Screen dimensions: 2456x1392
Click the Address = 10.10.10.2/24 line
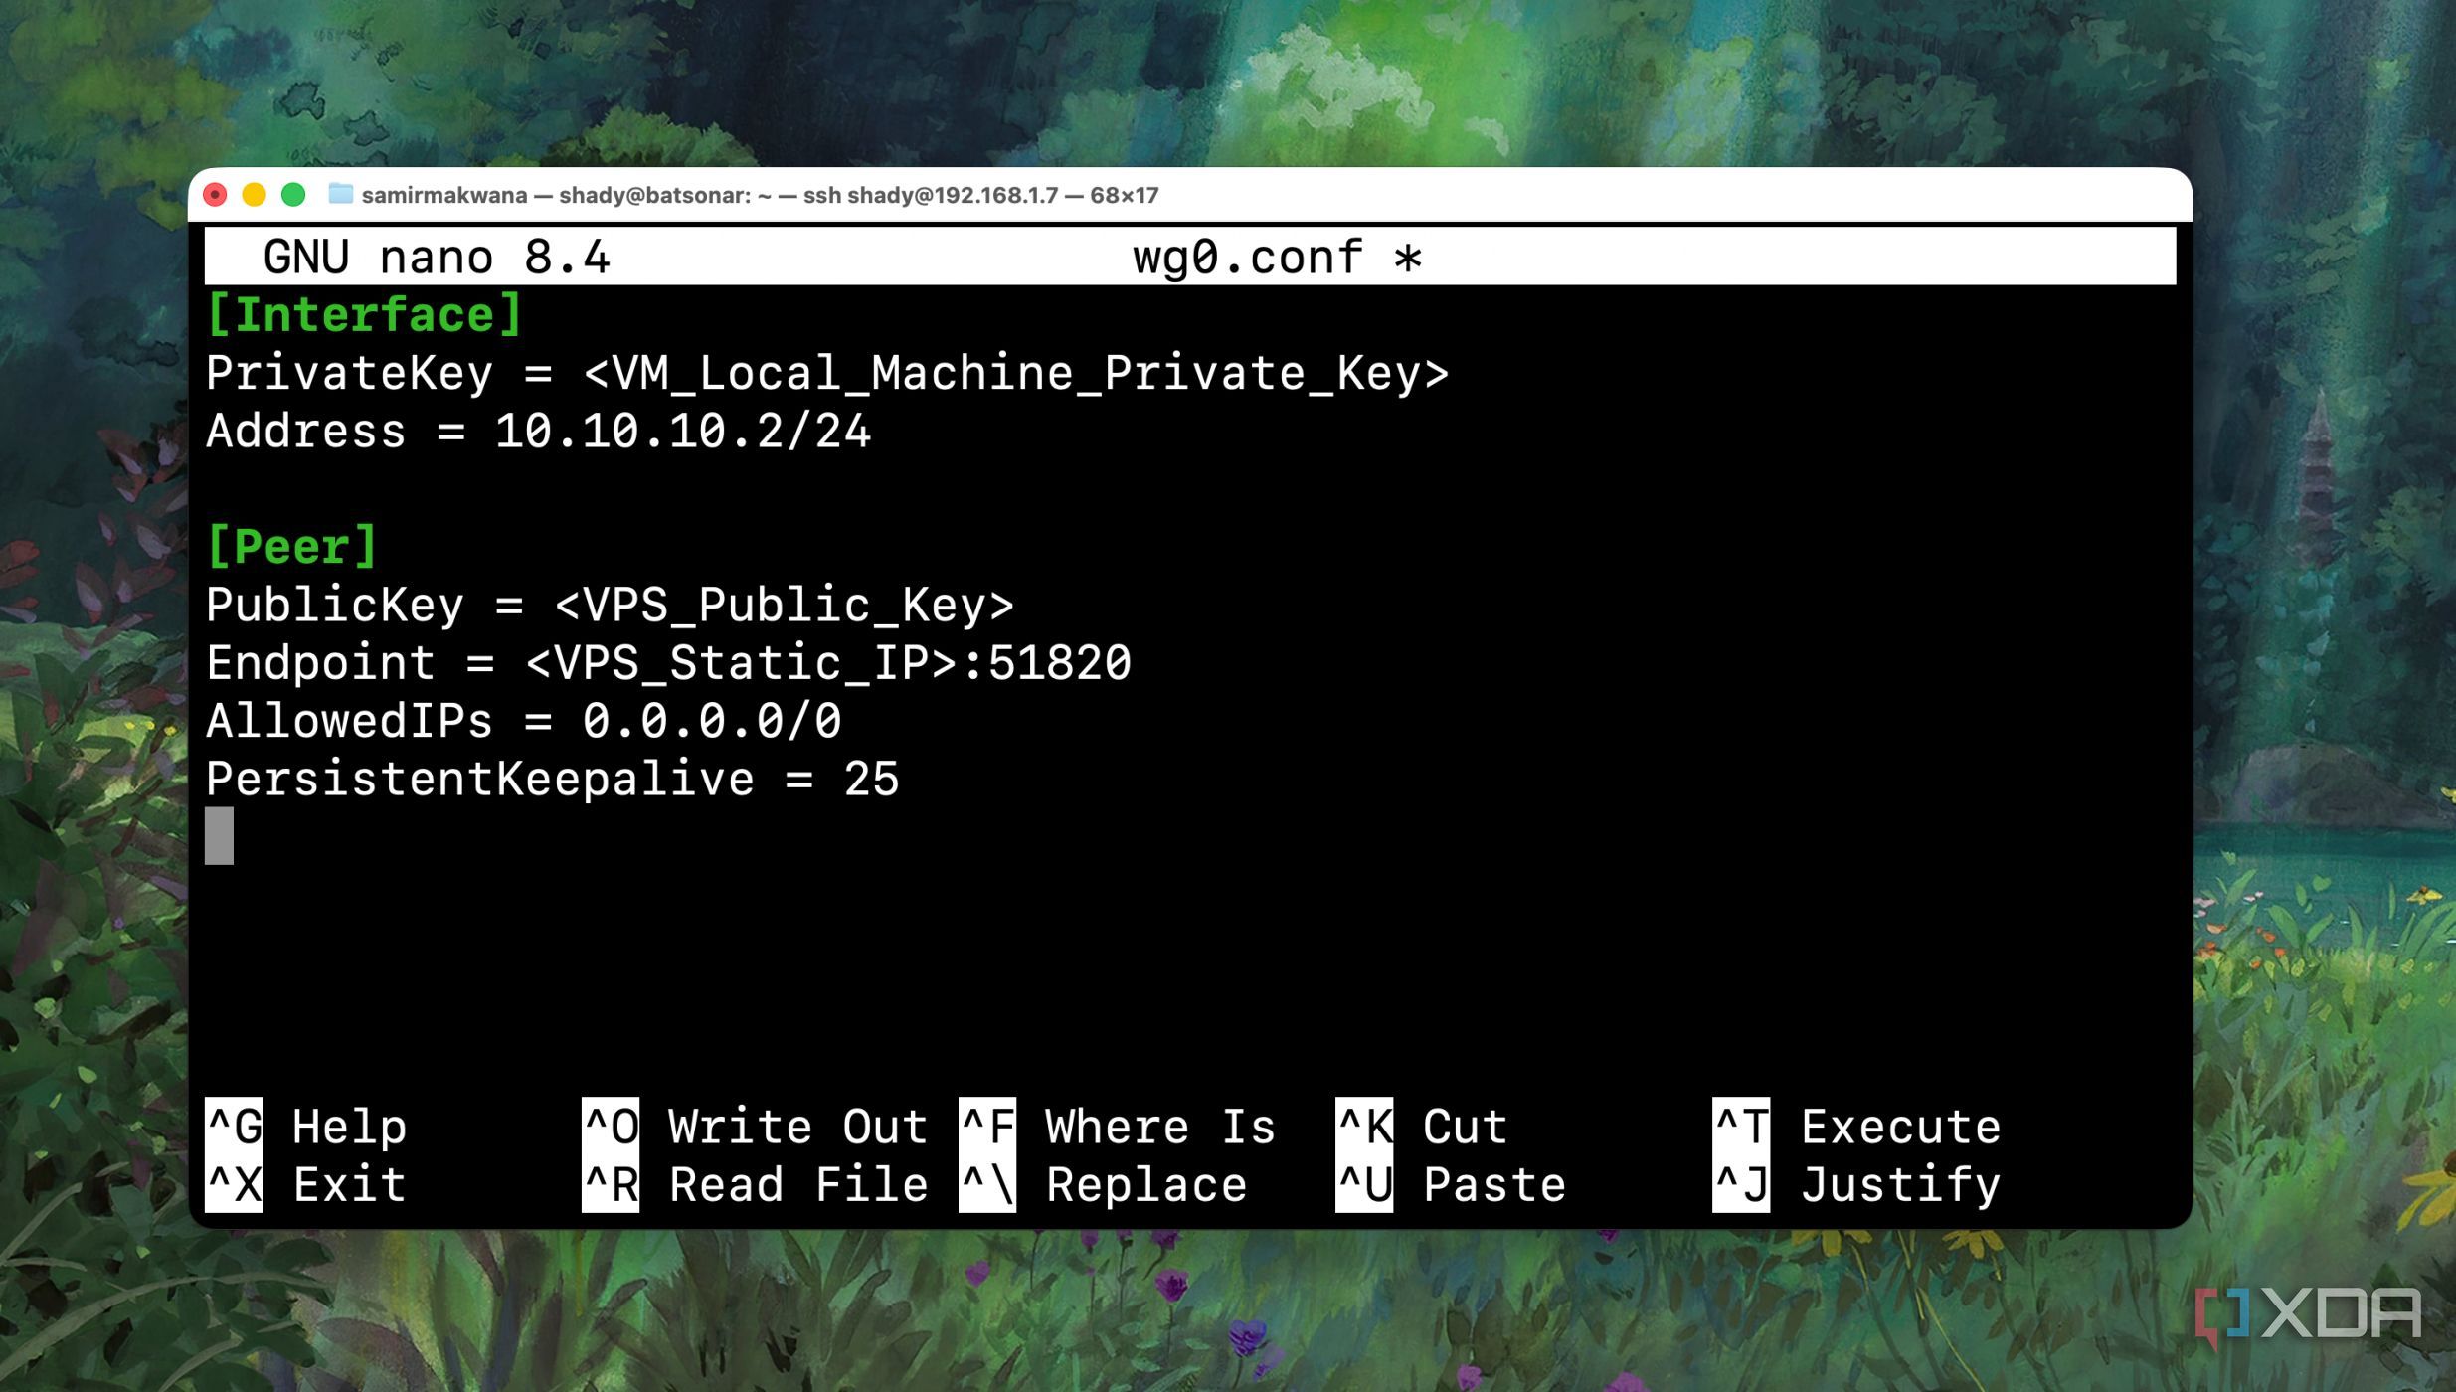[538, 432]
